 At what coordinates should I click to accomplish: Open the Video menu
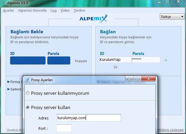point(65,10)
